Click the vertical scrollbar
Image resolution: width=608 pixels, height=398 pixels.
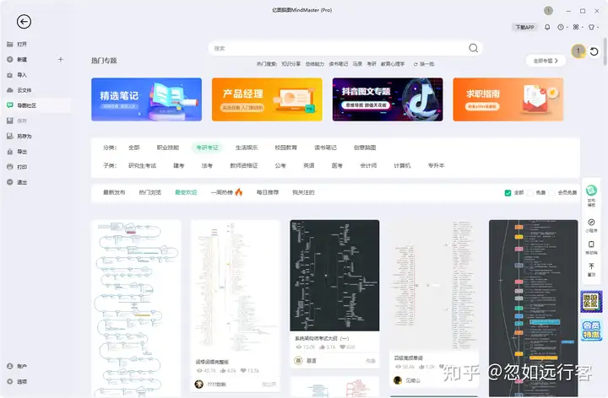click(x=605, y=52)
